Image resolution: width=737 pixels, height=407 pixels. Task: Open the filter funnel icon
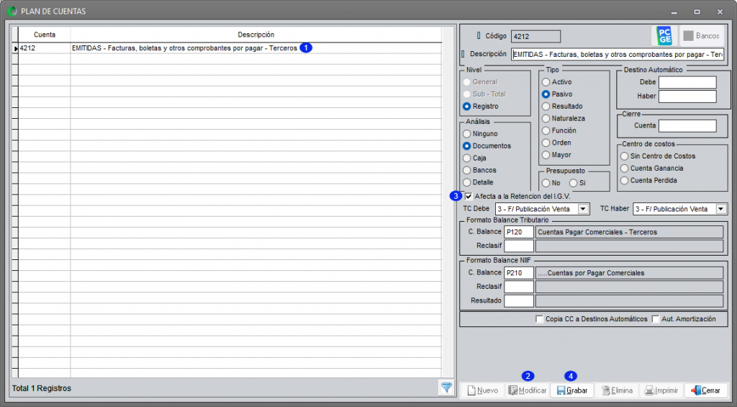(446, 388)
